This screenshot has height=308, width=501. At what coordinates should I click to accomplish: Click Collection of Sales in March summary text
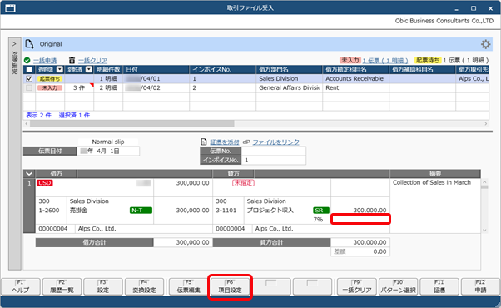pos(432,182)
